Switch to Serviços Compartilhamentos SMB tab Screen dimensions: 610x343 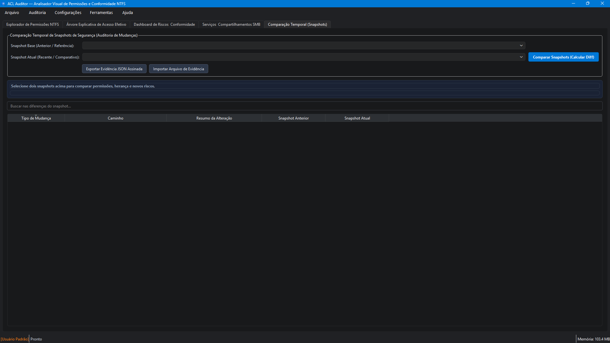(231, 24)
